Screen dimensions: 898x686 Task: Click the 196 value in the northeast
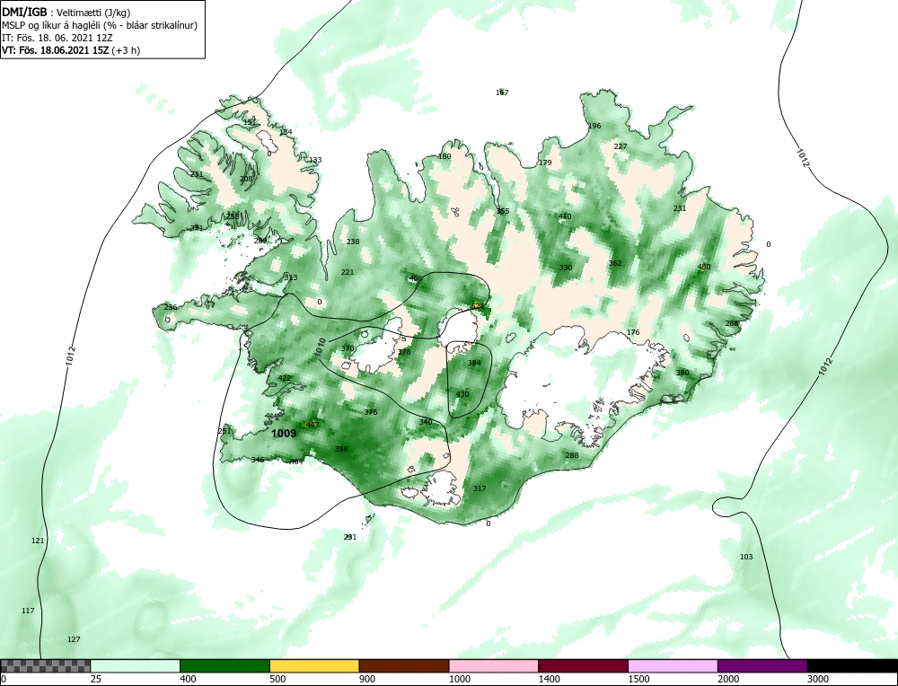(x=594, y=126)
